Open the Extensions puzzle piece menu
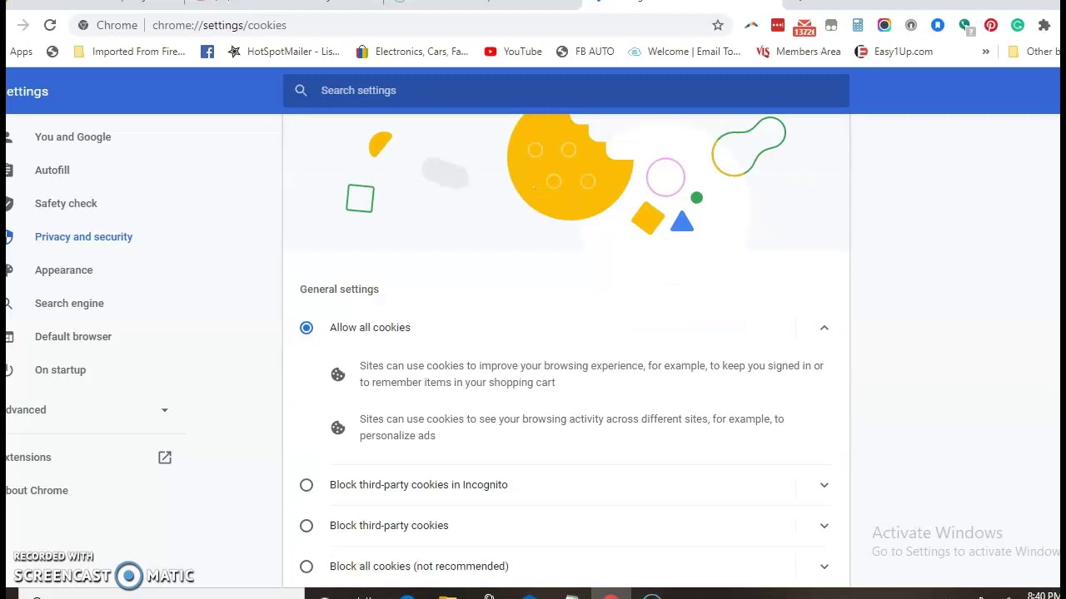Image resolution: width=1066 pixels, height=599 pixels. (1044, 25)
